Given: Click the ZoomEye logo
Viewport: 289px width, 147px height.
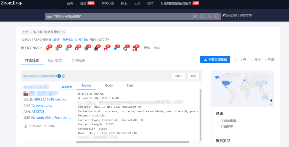Looking at the screenshot, I should tap(12, 3).
